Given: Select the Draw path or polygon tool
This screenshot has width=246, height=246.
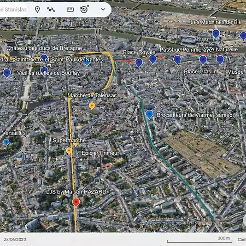Looking at the screenshot, I should click(51, 9).
